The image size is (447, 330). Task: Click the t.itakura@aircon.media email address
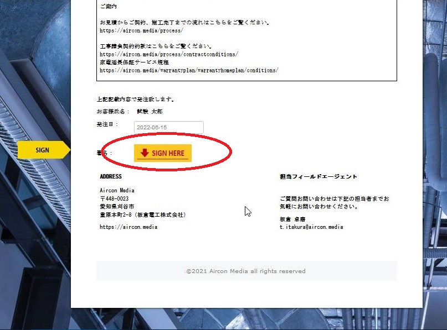click(311, 227)
